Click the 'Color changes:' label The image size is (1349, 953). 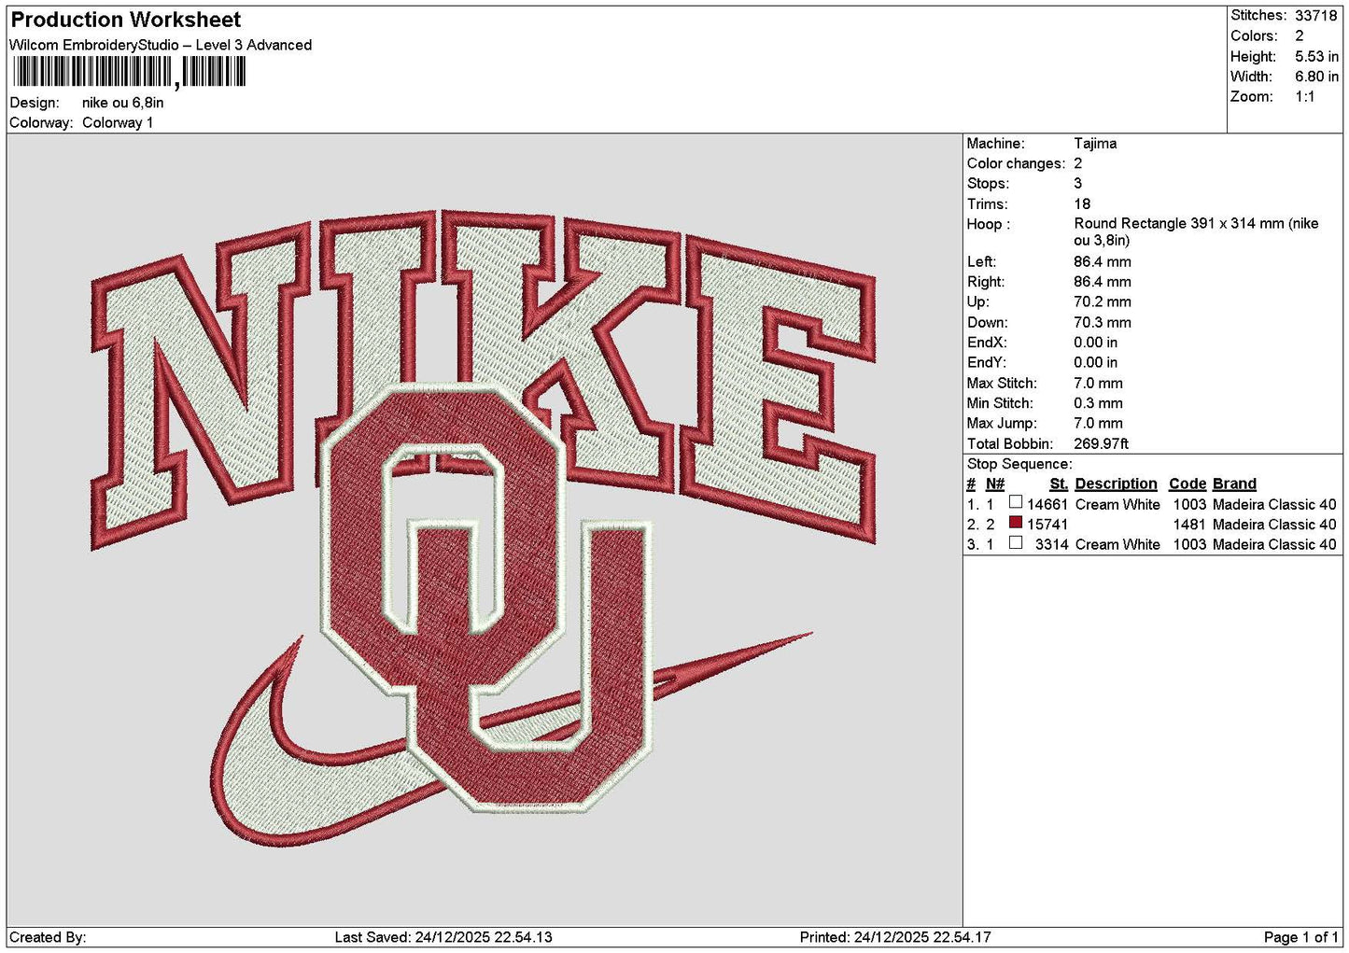tap(1016, 163)
